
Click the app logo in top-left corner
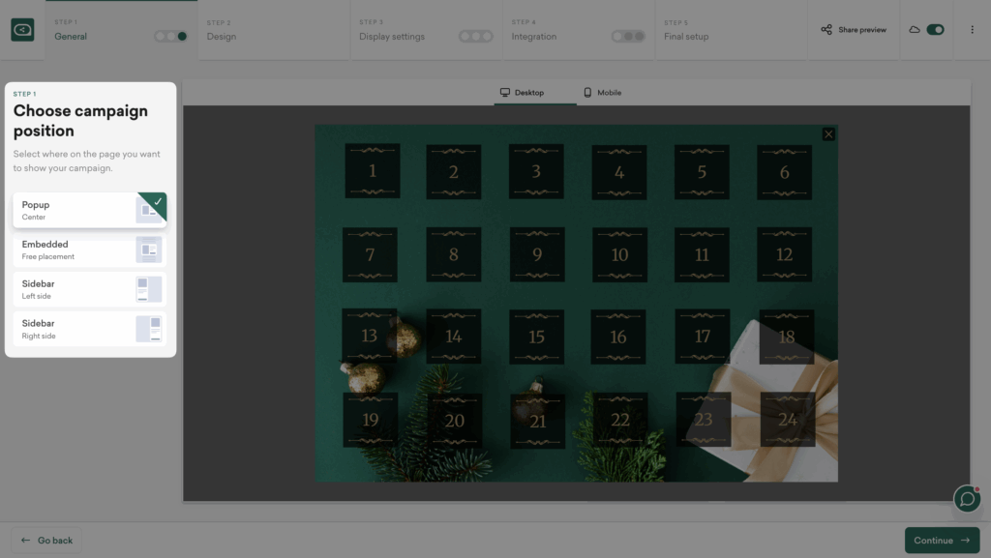point(22,30)
